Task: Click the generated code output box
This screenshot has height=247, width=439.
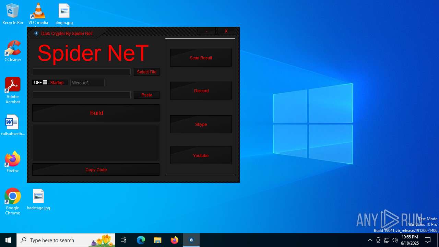Action: pyautogui.click(x=96, y=142)
